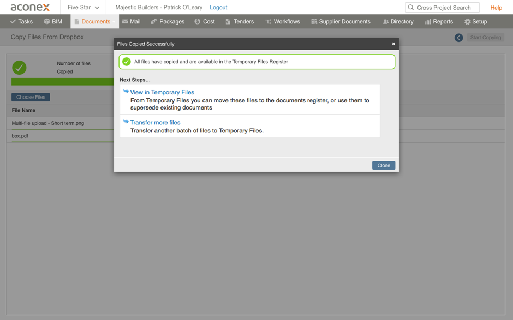Click the Aconex logo

pyautogui.click(x=30, y=7)
